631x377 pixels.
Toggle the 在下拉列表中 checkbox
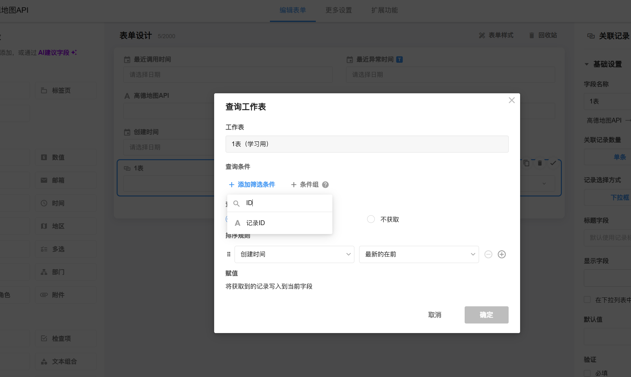pyautogui.click(x=587, y=300)
